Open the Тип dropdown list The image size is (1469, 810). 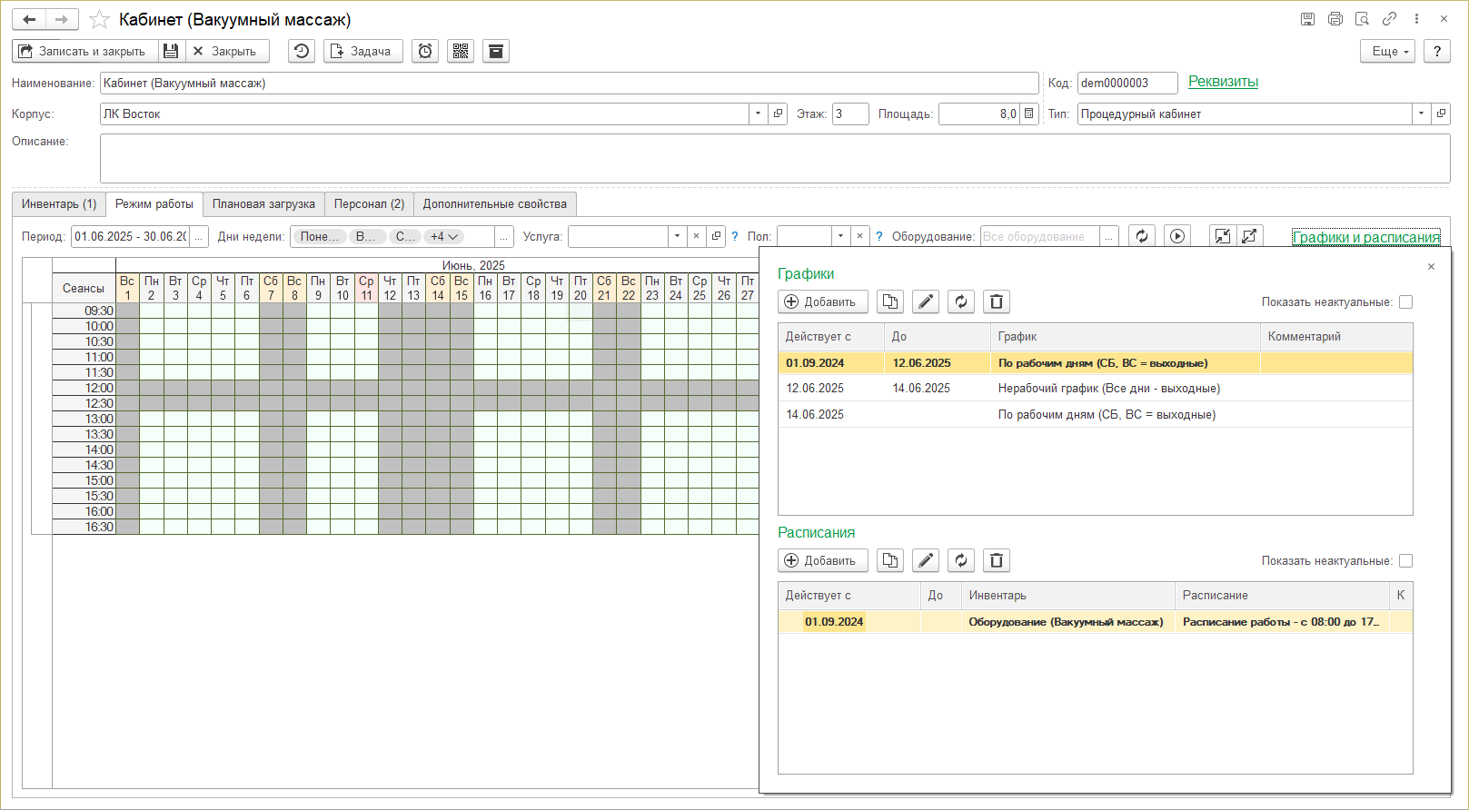pos(1421,114)
